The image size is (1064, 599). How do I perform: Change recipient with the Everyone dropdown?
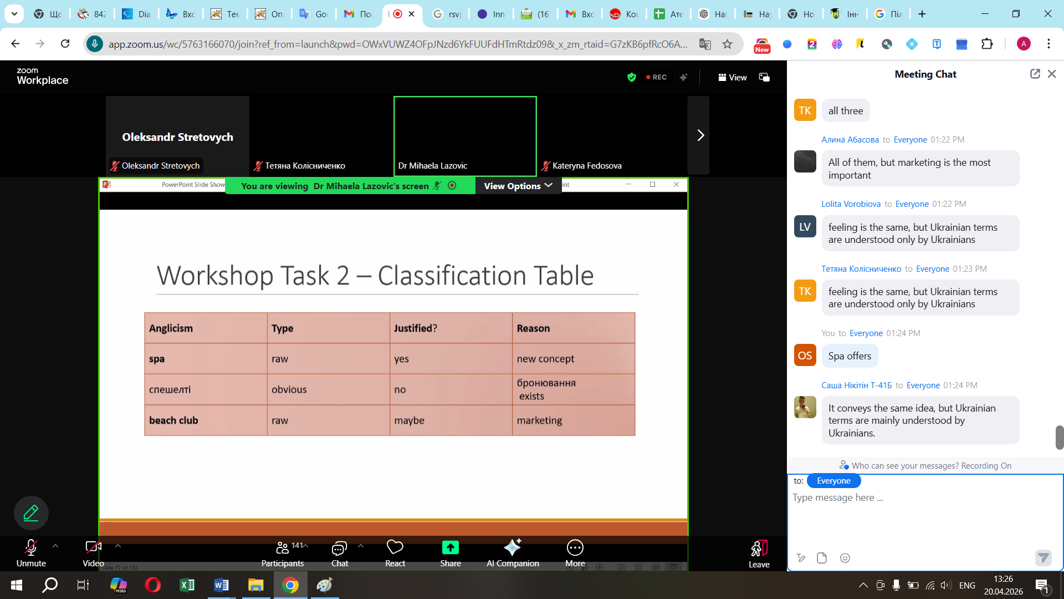(x=833, y=481)
